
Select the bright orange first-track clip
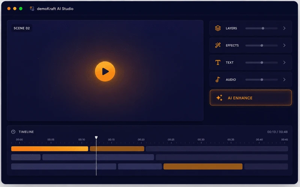pos(49,148)
